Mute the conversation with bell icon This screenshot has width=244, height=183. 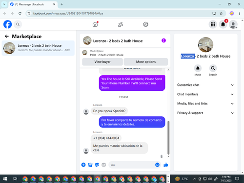click(198, 68)
